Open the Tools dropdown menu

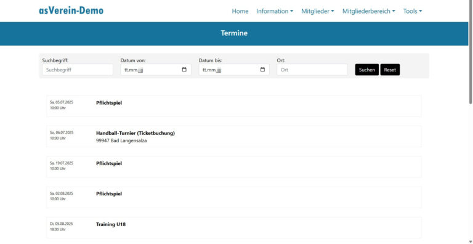(413, 11)
